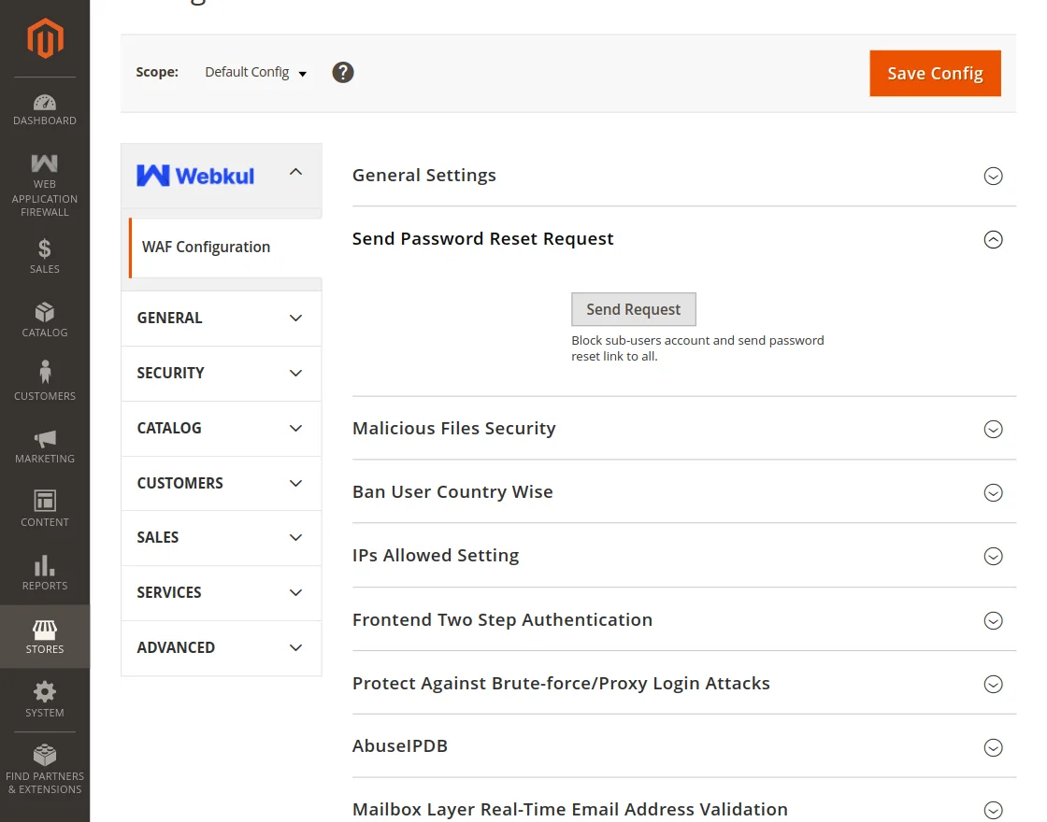Screen dimensions: 1047x822
Task: Click the Magento logo in sidebar
Action: pos(45,38)
